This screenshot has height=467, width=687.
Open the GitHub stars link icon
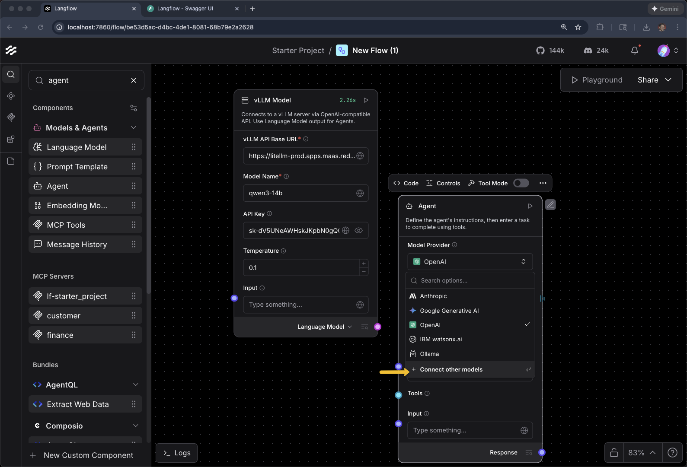pyautogui.click(x=540, y=51)
